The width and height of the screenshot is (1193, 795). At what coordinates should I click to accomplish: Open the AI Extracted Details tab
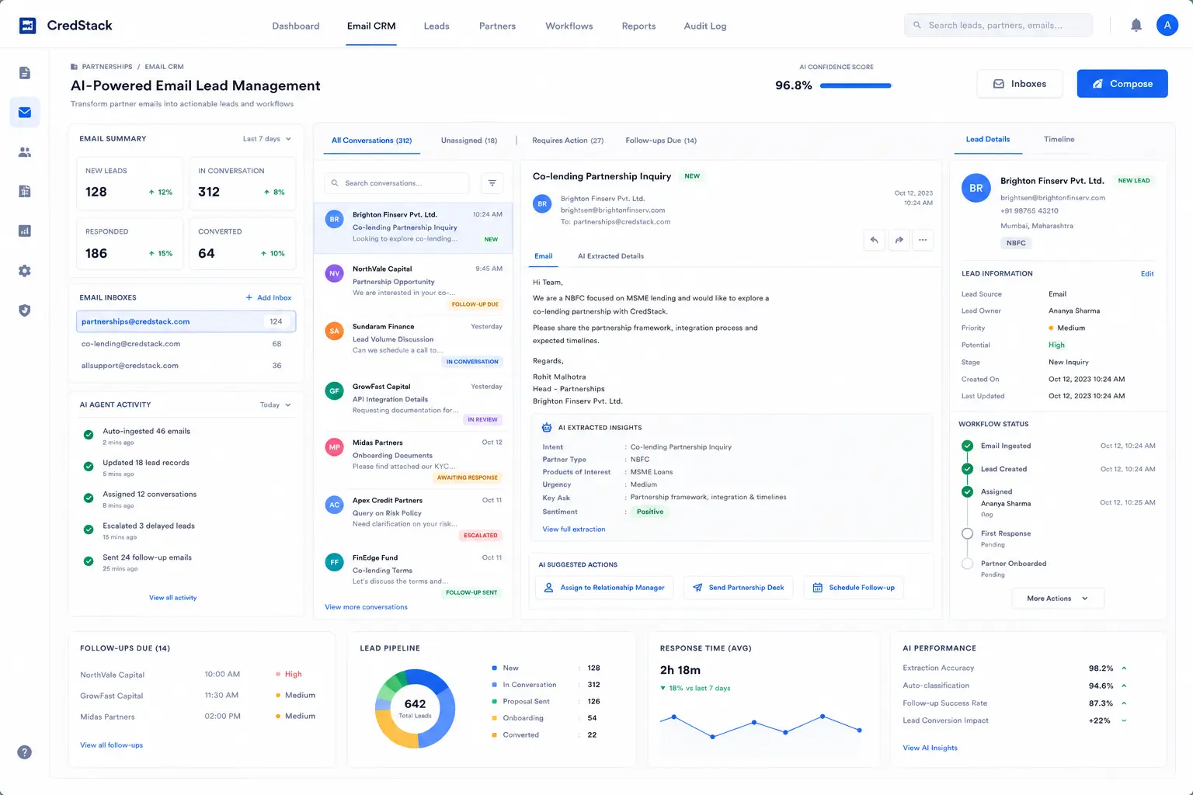pyautogui.click(x=610, y=256)
